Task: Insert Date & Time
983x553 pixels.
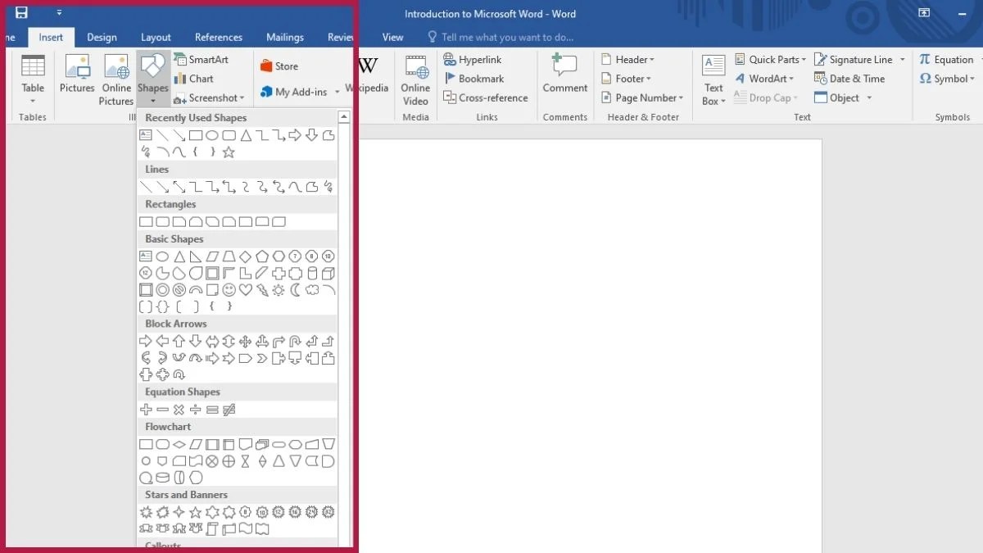Action: [849, 79]
